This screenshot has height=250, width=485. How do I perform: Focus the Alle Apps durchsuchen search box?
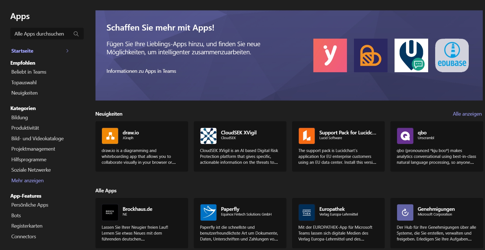tap(47, 34)
